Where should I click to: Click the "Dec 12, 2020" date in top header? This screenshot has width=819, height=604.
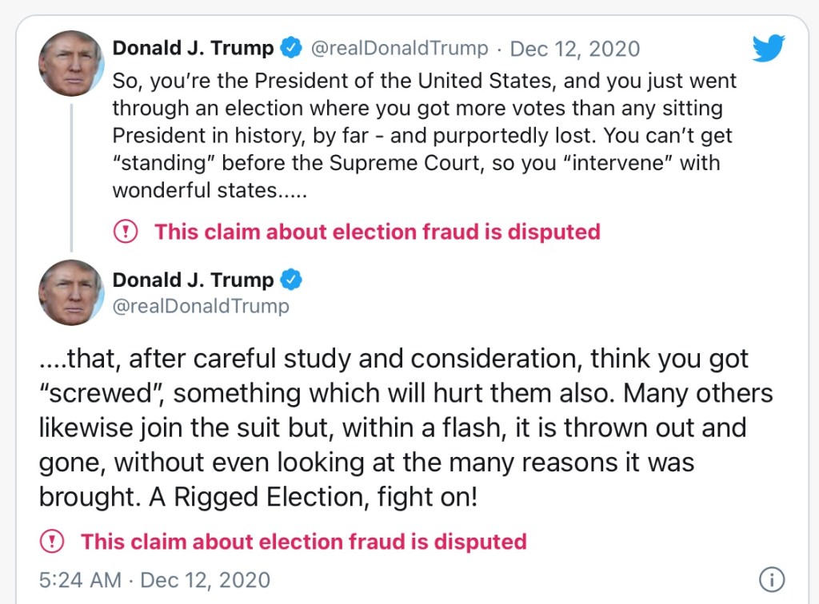tap(574, 48)
